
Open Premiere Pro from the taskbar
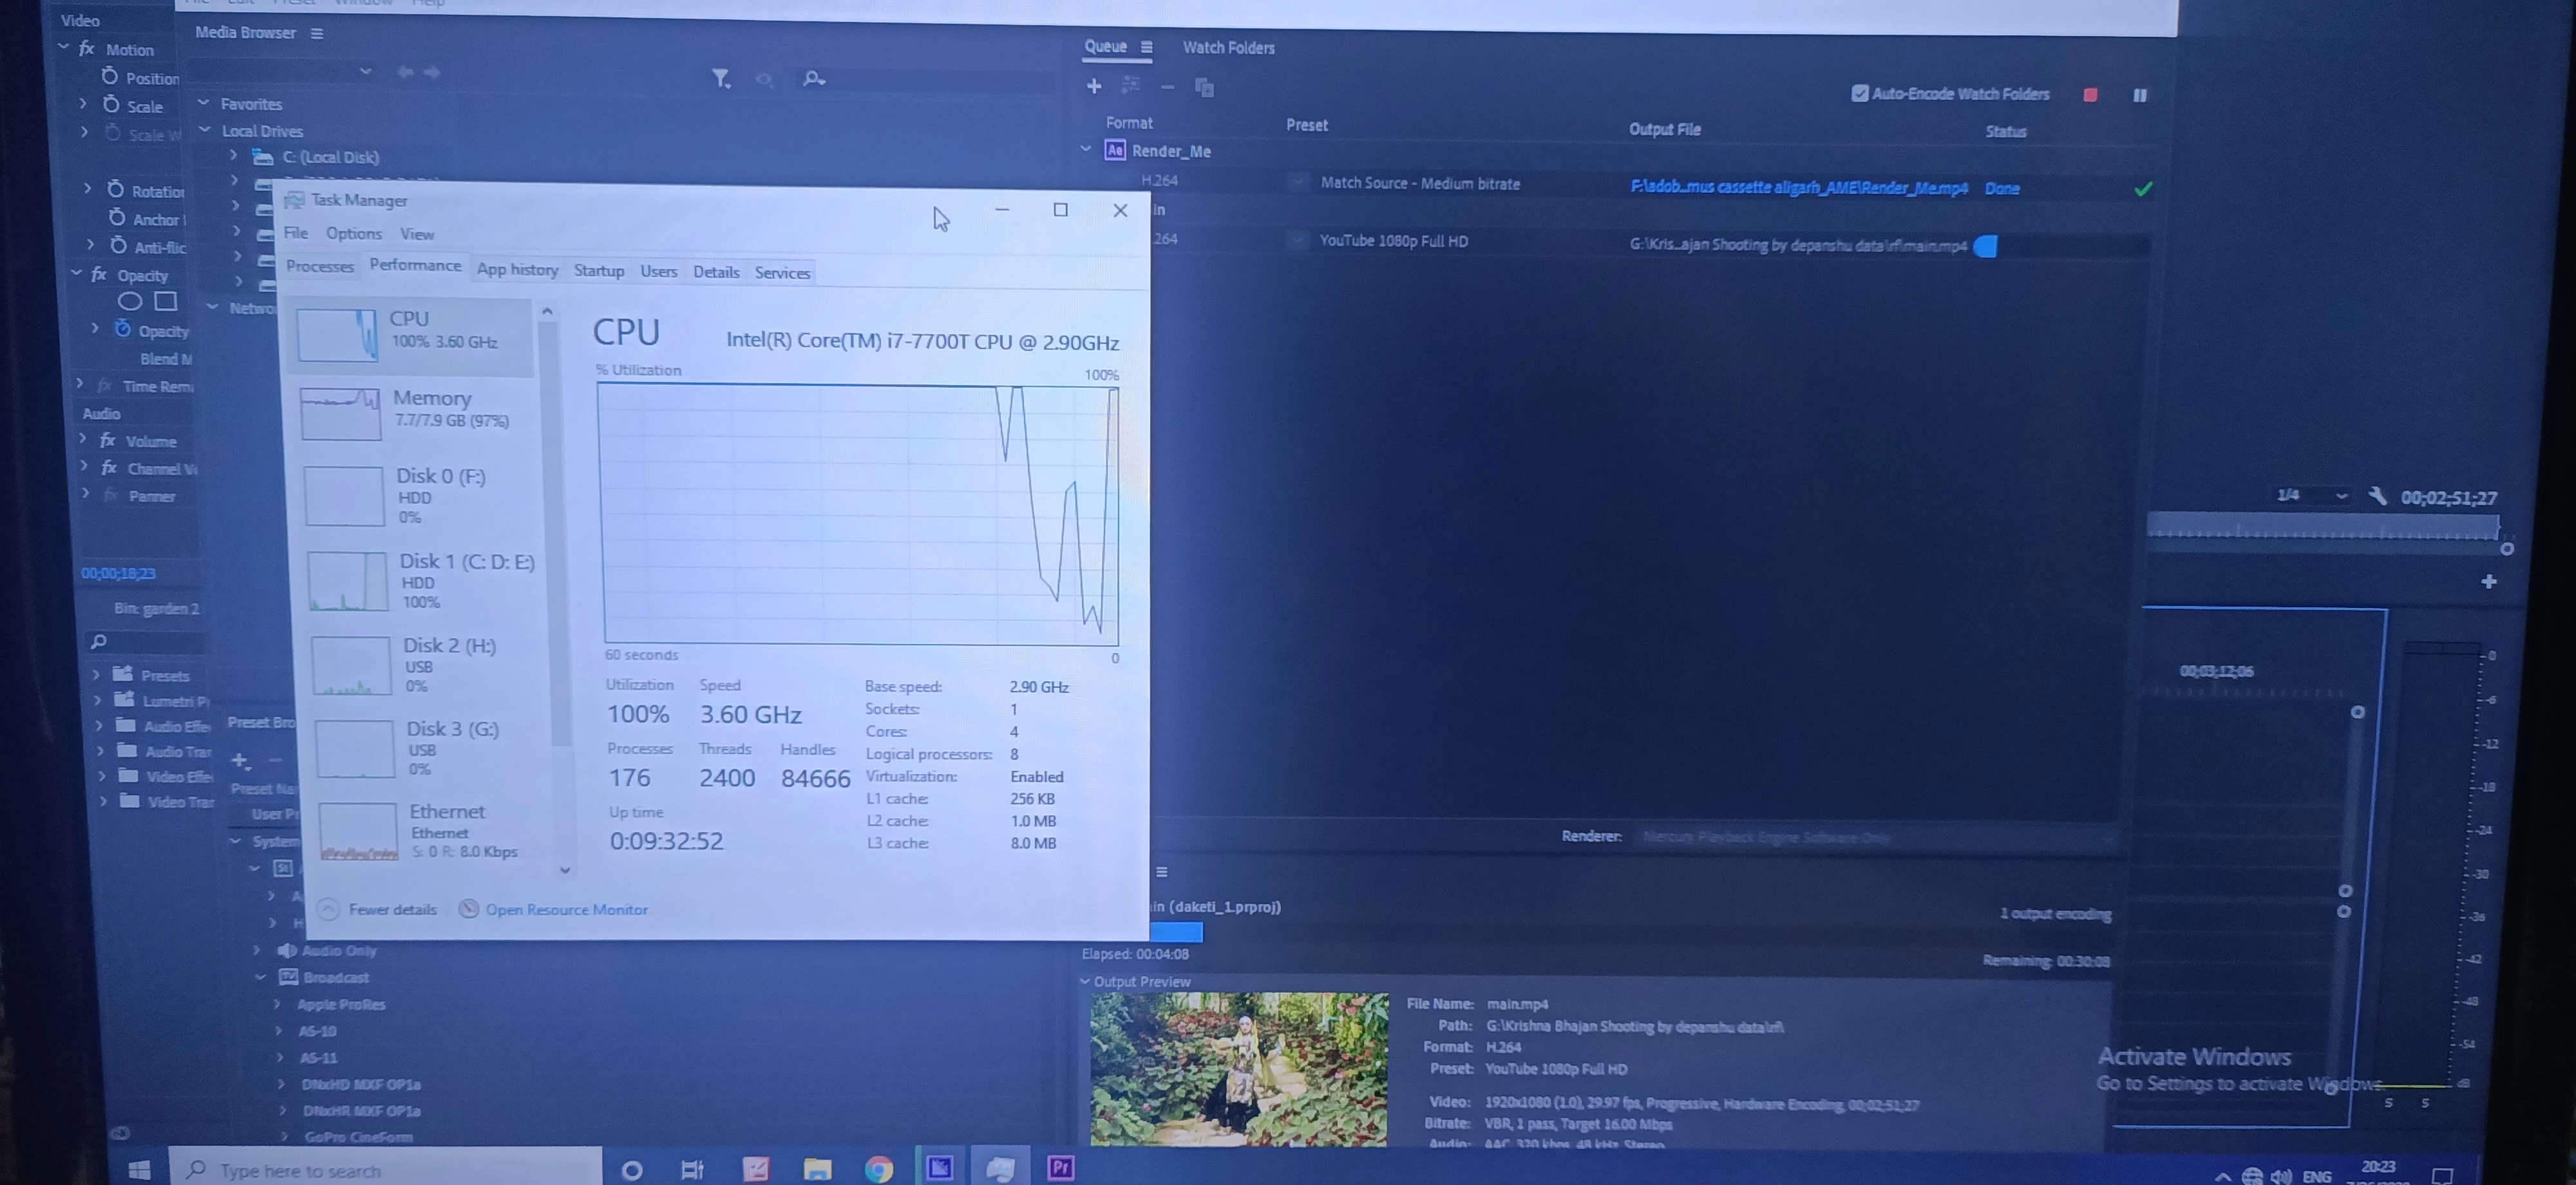[x=1060, y=1167]
